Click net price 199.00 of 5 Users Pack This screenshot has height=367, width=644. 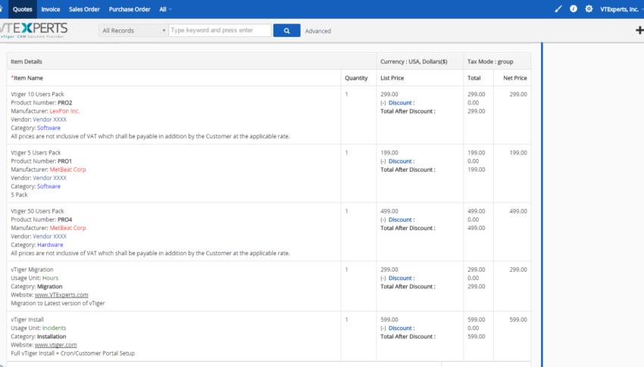click(x=518, y=153)
